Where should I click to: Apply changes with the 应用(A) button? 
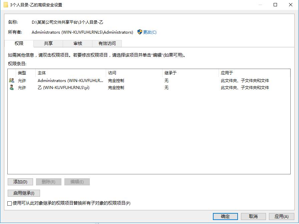[281, 216]
